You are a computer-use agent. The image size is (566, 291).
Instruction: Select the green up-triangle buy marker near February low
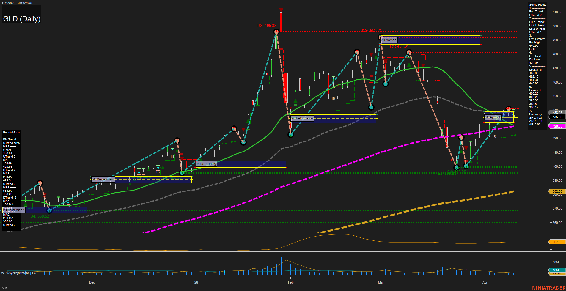pyautogui.click(x=295, y=101)
